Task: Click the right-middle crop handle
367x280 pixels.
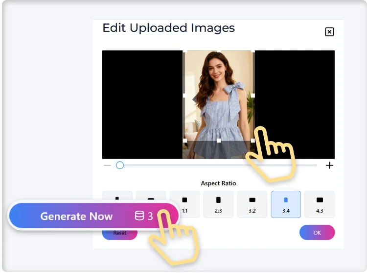Action: click(253, 96)
